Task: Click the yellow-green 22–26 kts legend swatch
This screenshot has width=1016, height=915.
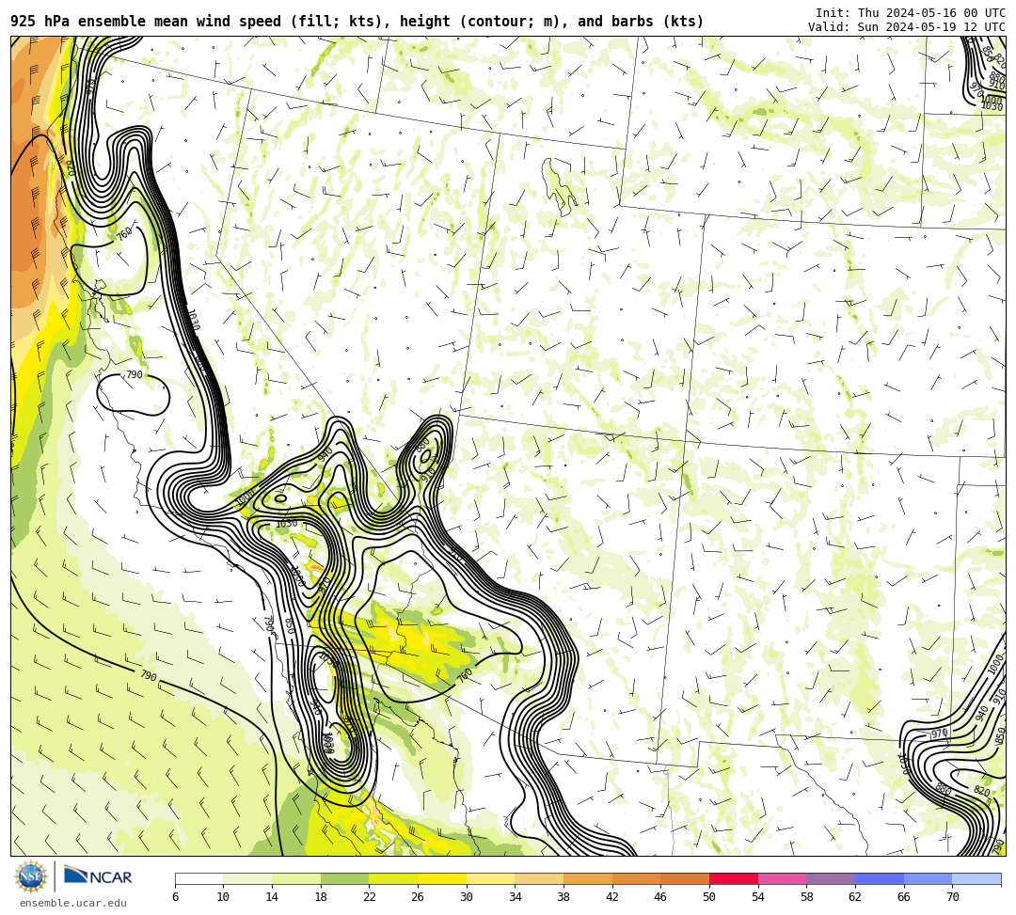Action: 393,878
